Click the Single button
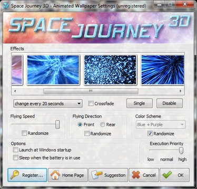The width and height of the screenshot is (197, 189). [x=140, y=103]
